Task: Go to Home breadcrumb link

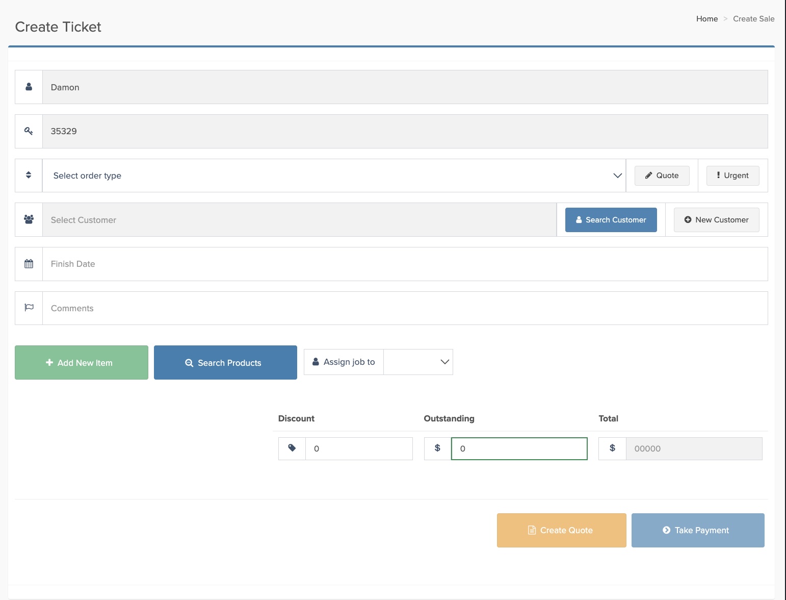Action: pyautogui.click(x=707, y=19)
